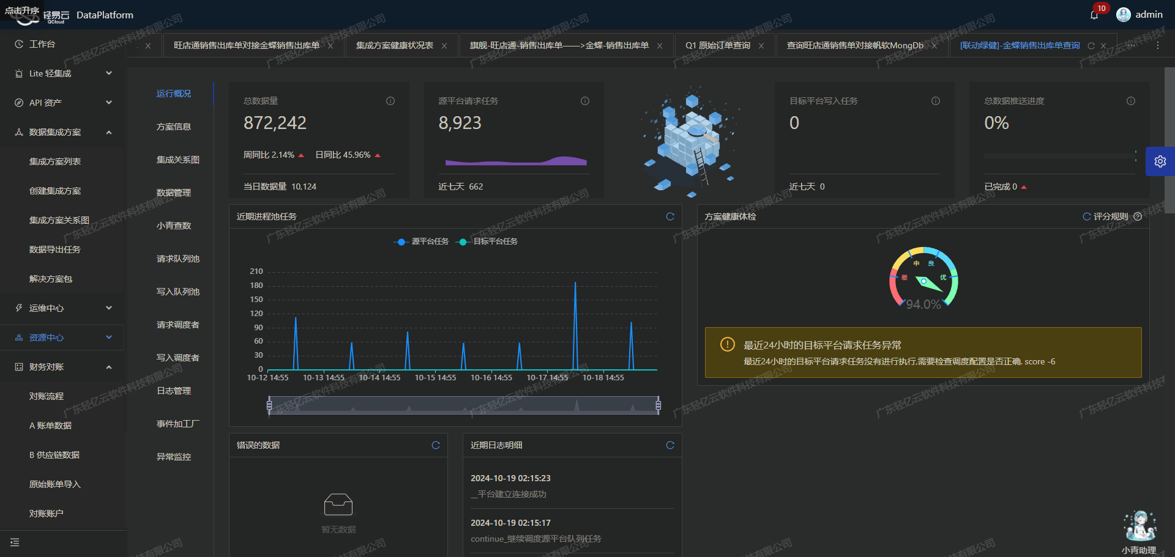
Task: Open the notification bell icon
Action: (x=1094, y=15)
